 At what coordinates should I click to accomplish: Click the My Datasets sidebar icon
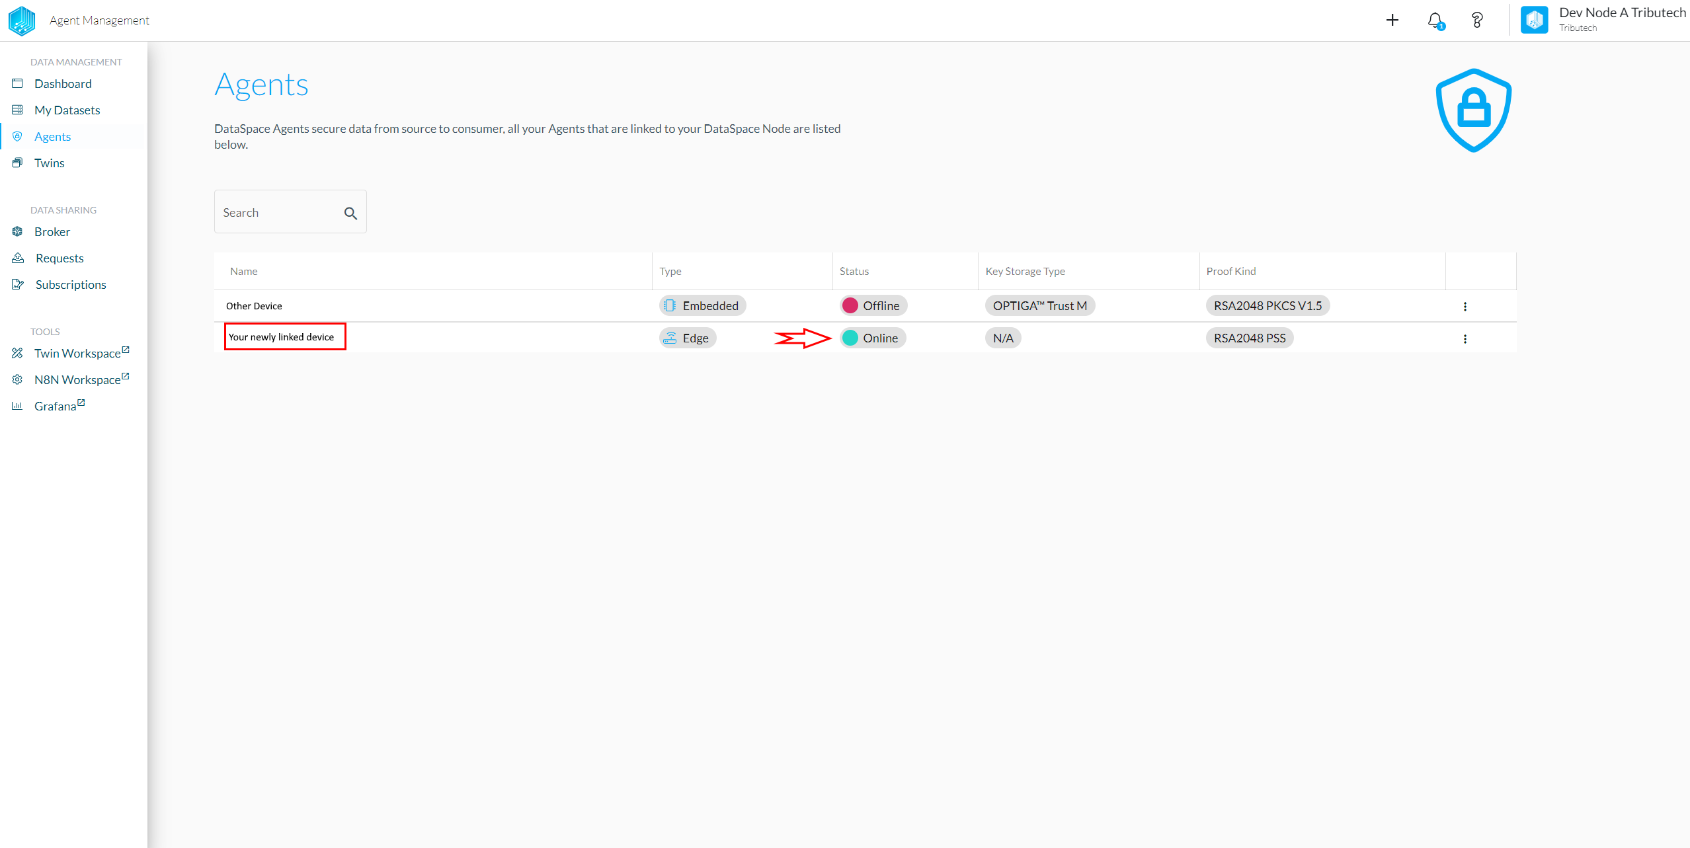pyautogui.click(x=18, y=110)
